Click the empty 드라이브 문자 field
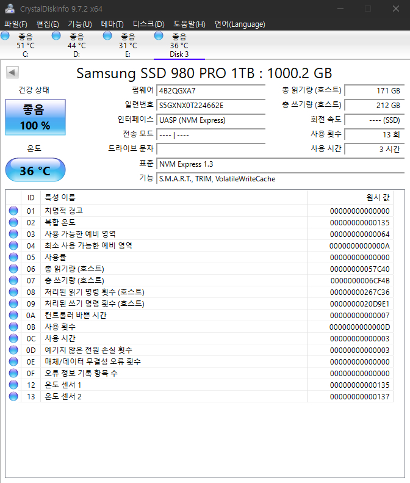The height and width of the screenshot is (483, 410). 211,149
